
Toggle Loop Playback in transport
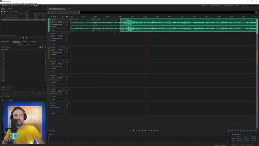coord(154,131)
